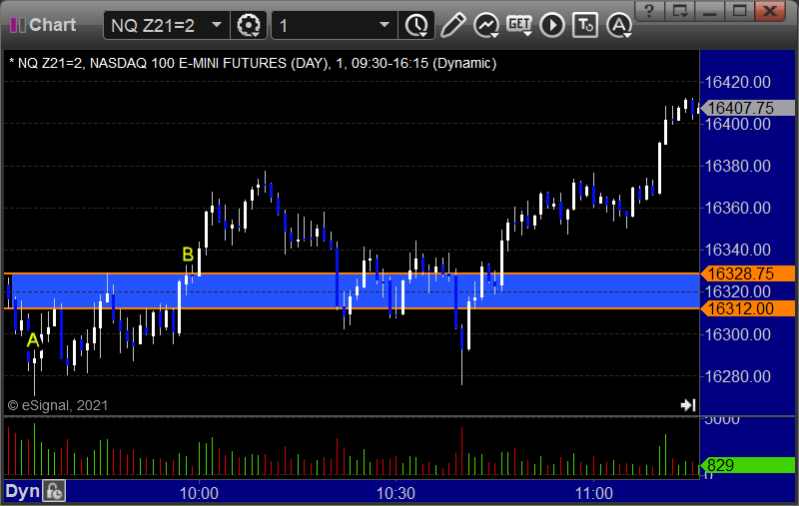Click the purple Chart window icon
This screenshot has height=506, width=799.
point(18,24)
